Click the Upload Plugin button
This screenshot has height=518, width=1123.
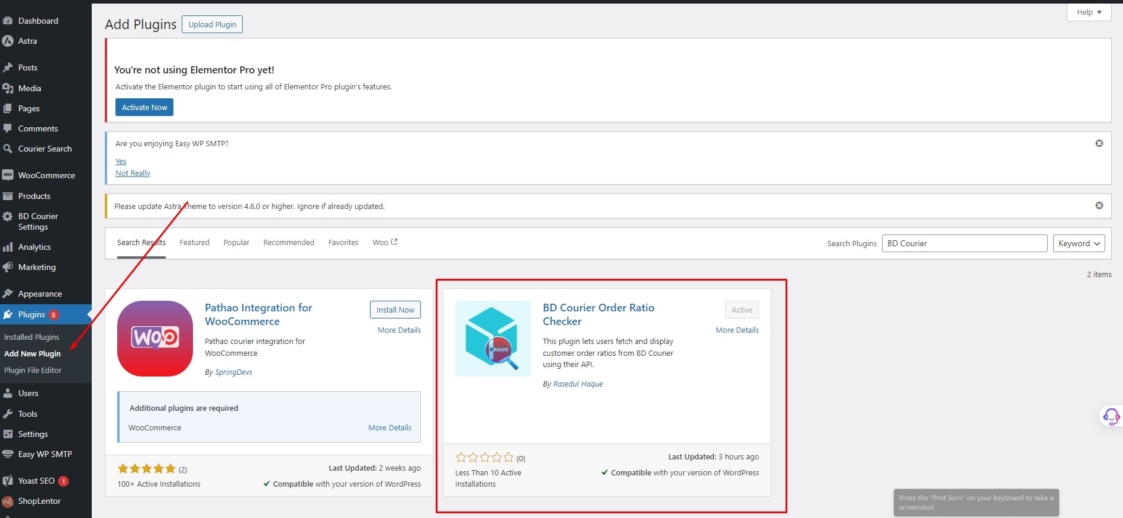click(212, 24)
